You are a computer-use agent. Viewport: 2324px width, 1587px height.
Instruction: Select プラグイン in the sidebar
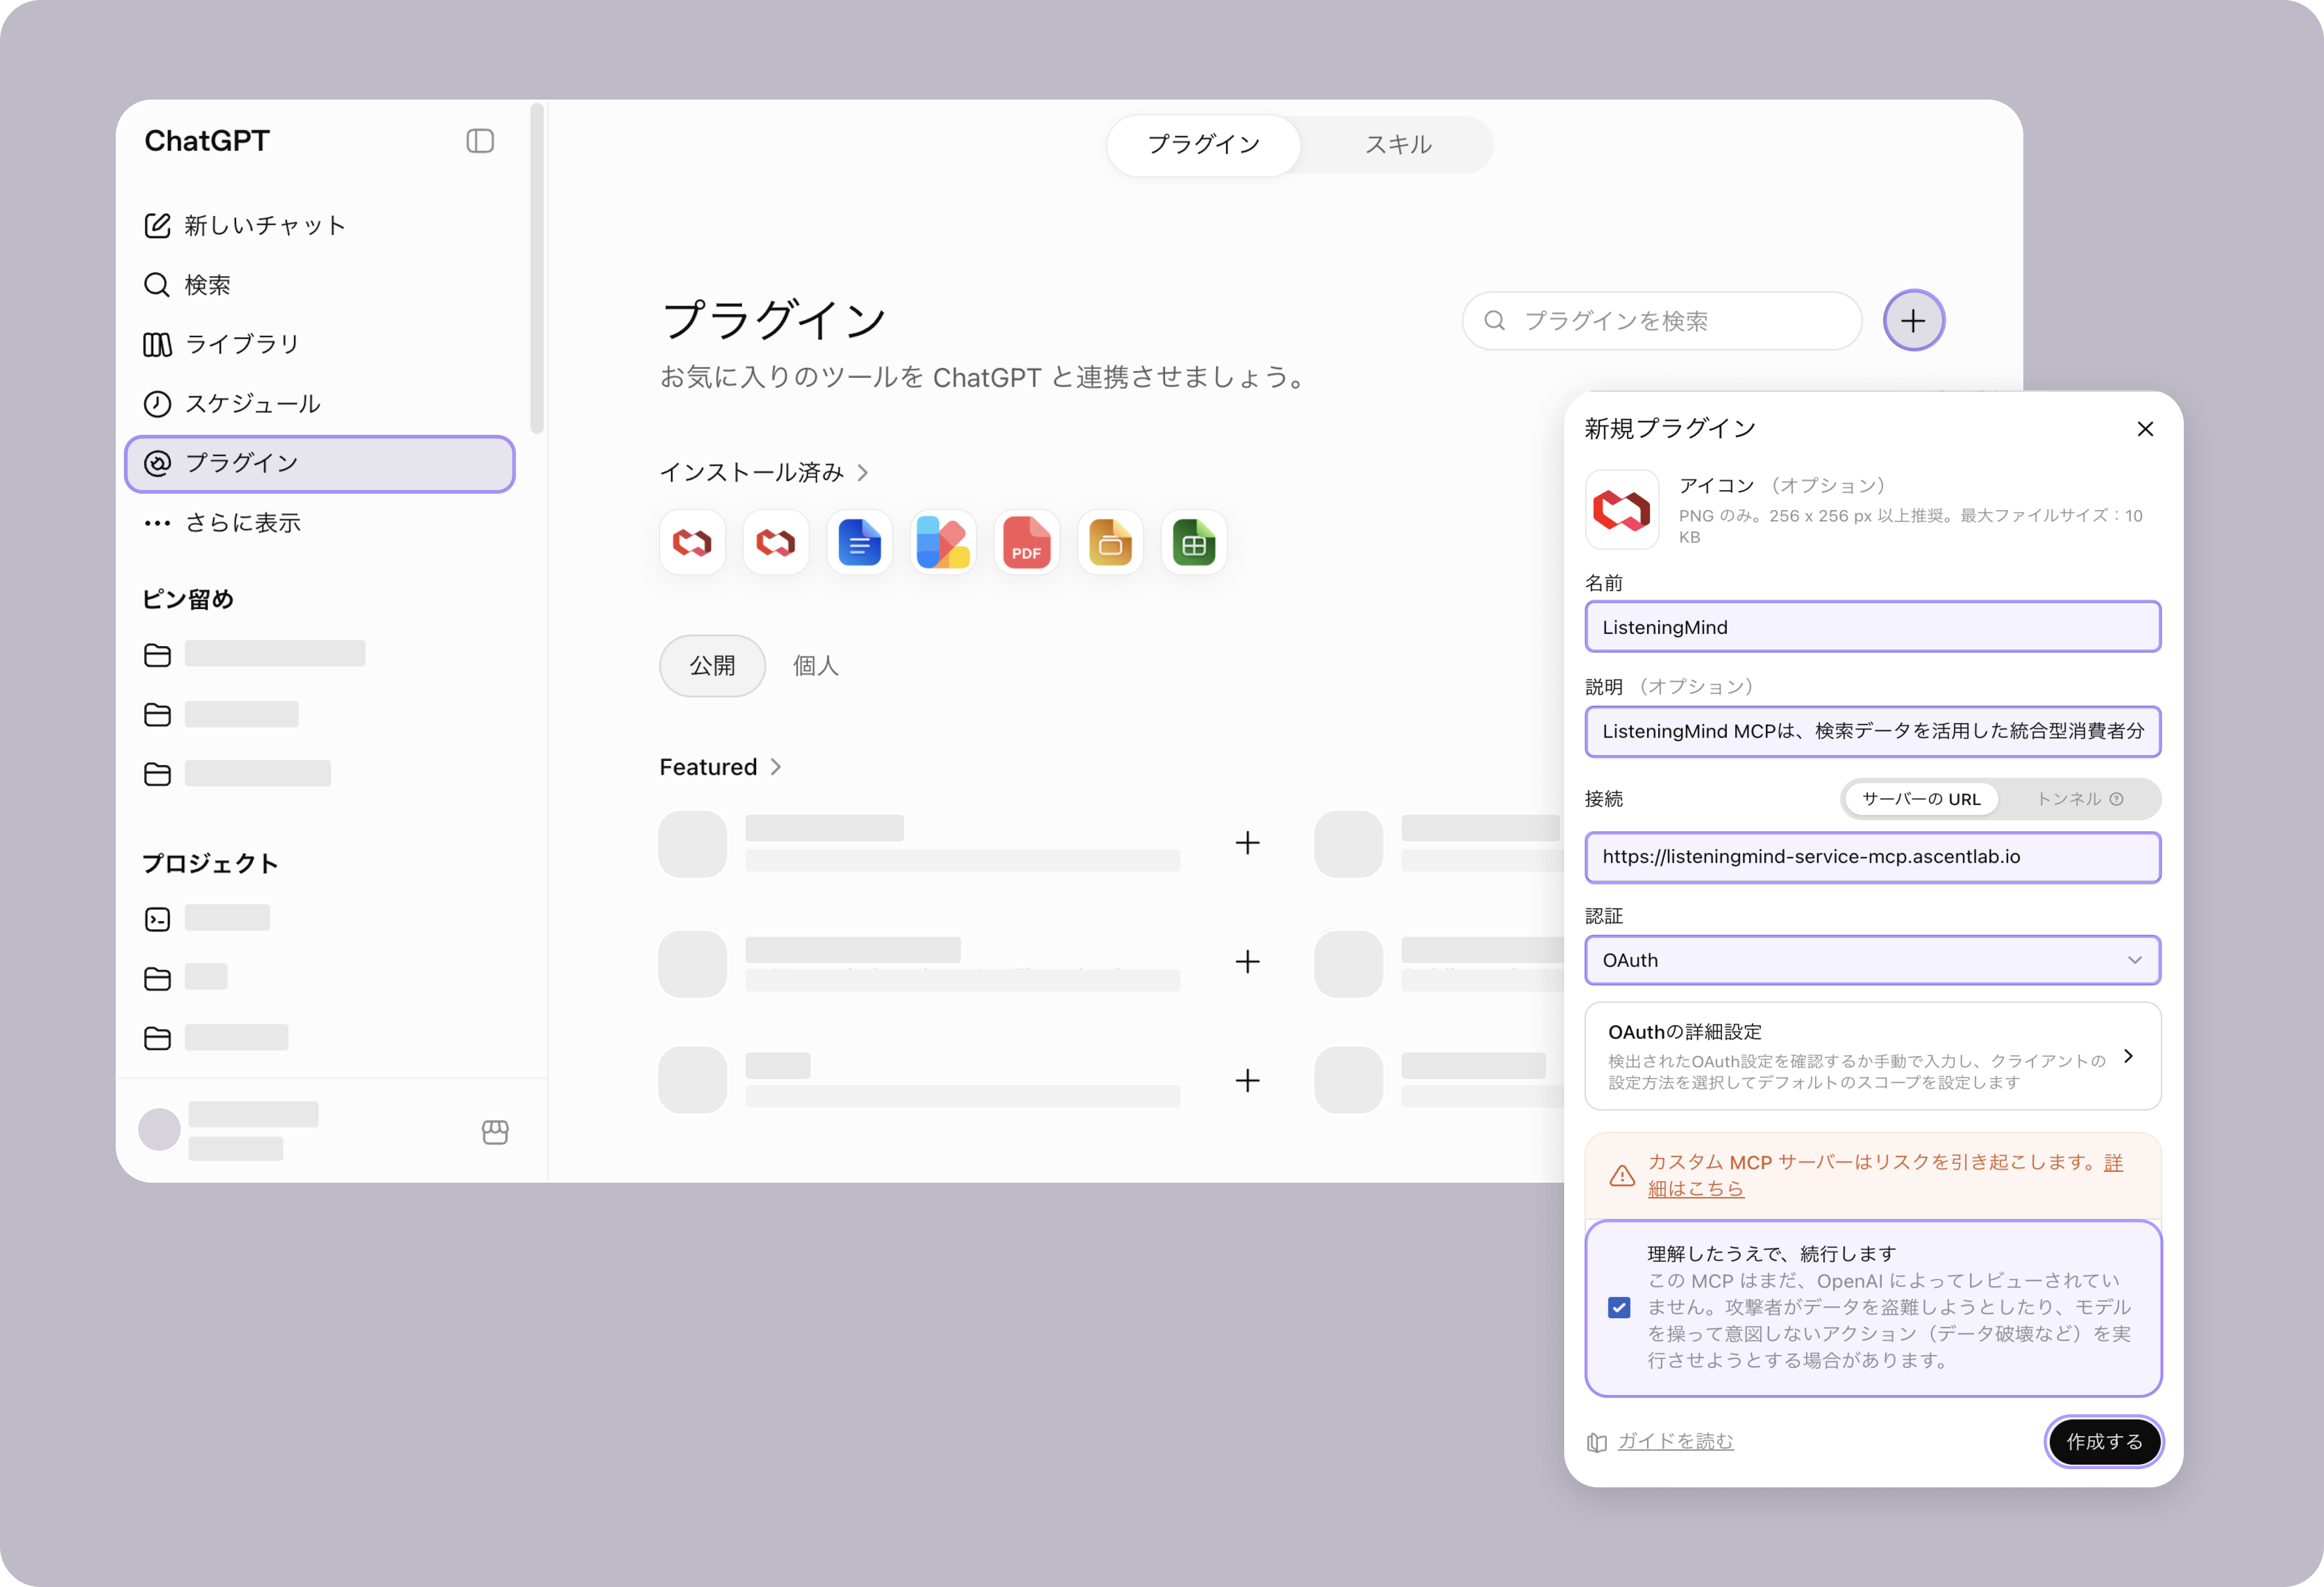pyautogui.click(x=320, y=463)
